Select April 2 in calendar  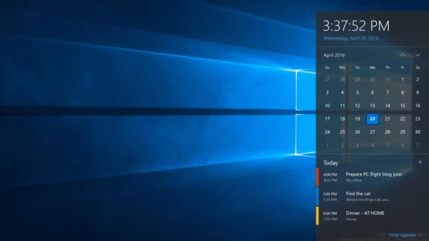click(418, 79)
